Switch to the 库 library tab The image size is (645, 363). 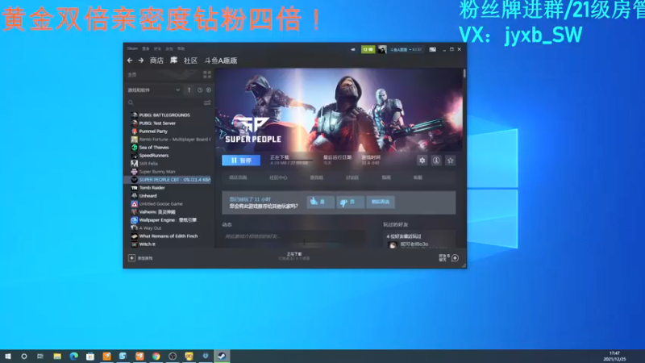pos(174,60)
